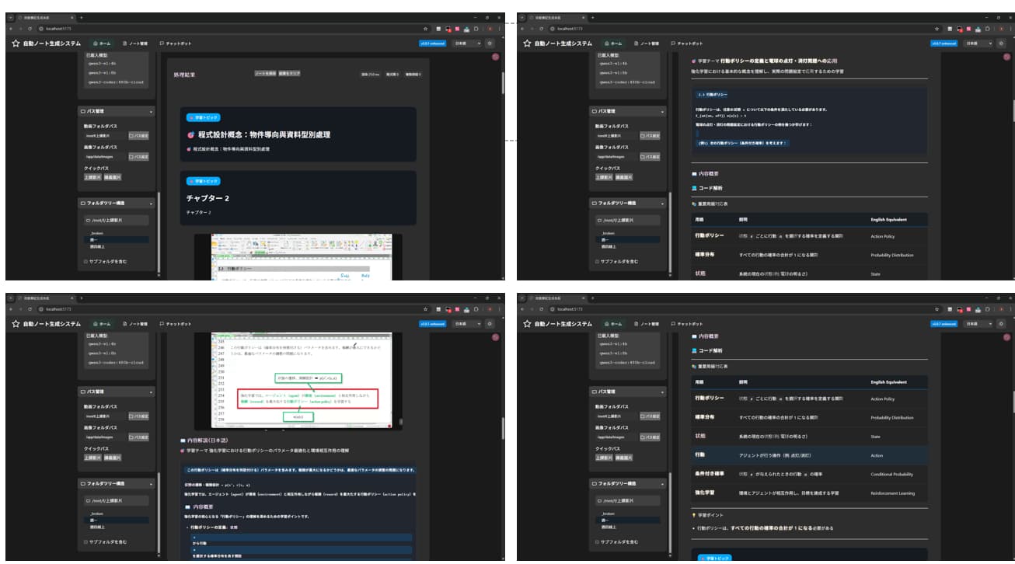
Task: Click 結果をクリア button in 処理結果 header
Action: [290, 74]
